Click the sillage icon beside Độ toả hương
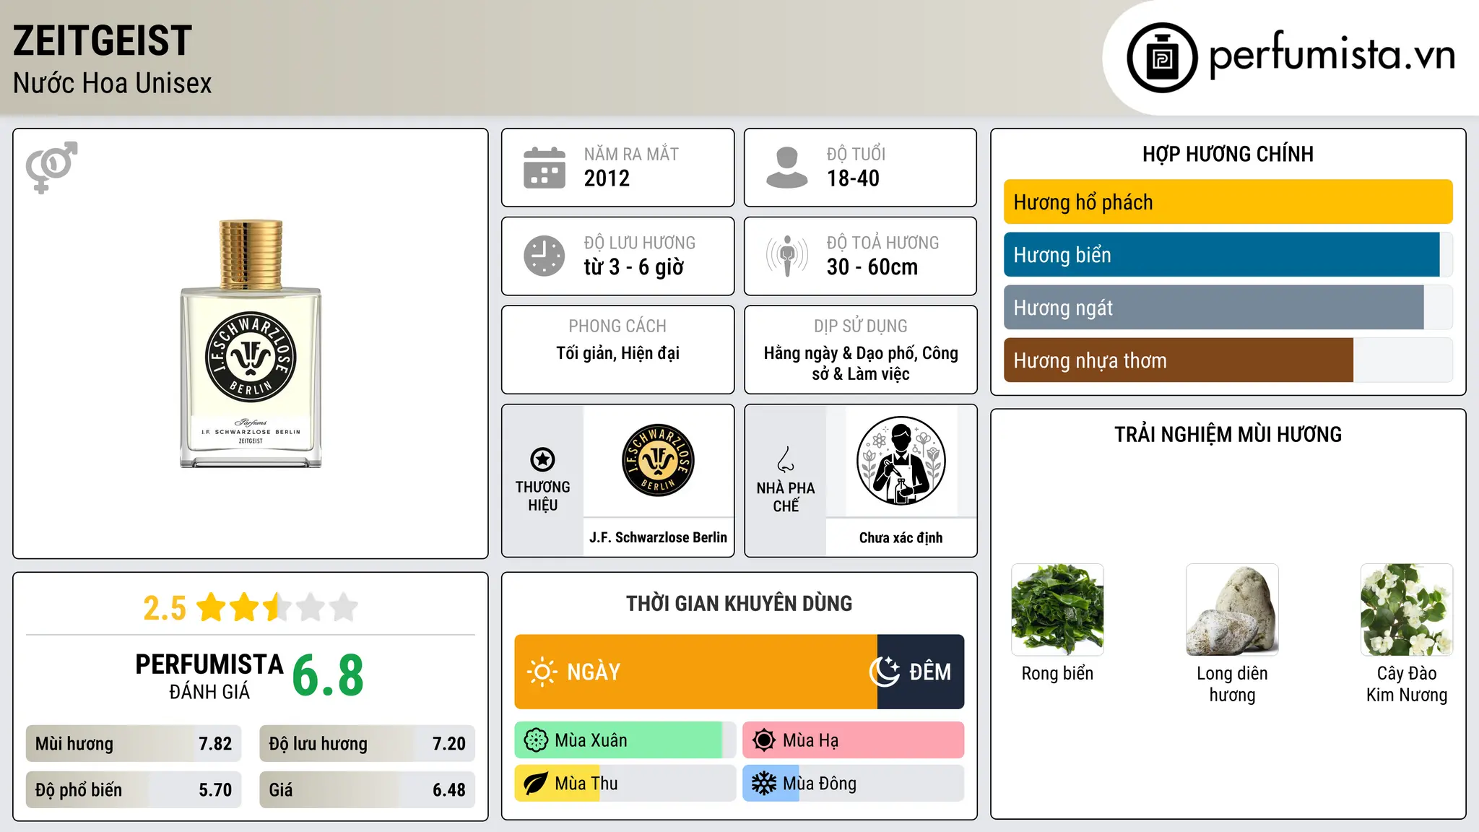Screen dimensions: 1479x832 (x=787, y=256)
